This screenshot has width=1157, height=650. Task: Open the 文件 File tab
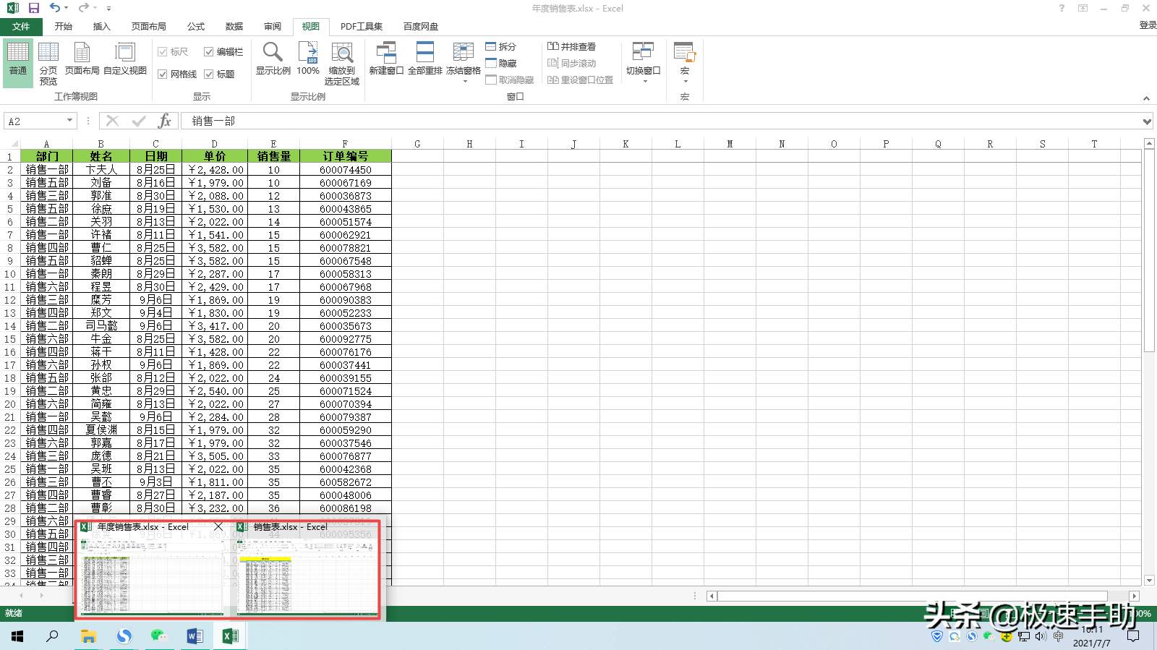[21, 26]
